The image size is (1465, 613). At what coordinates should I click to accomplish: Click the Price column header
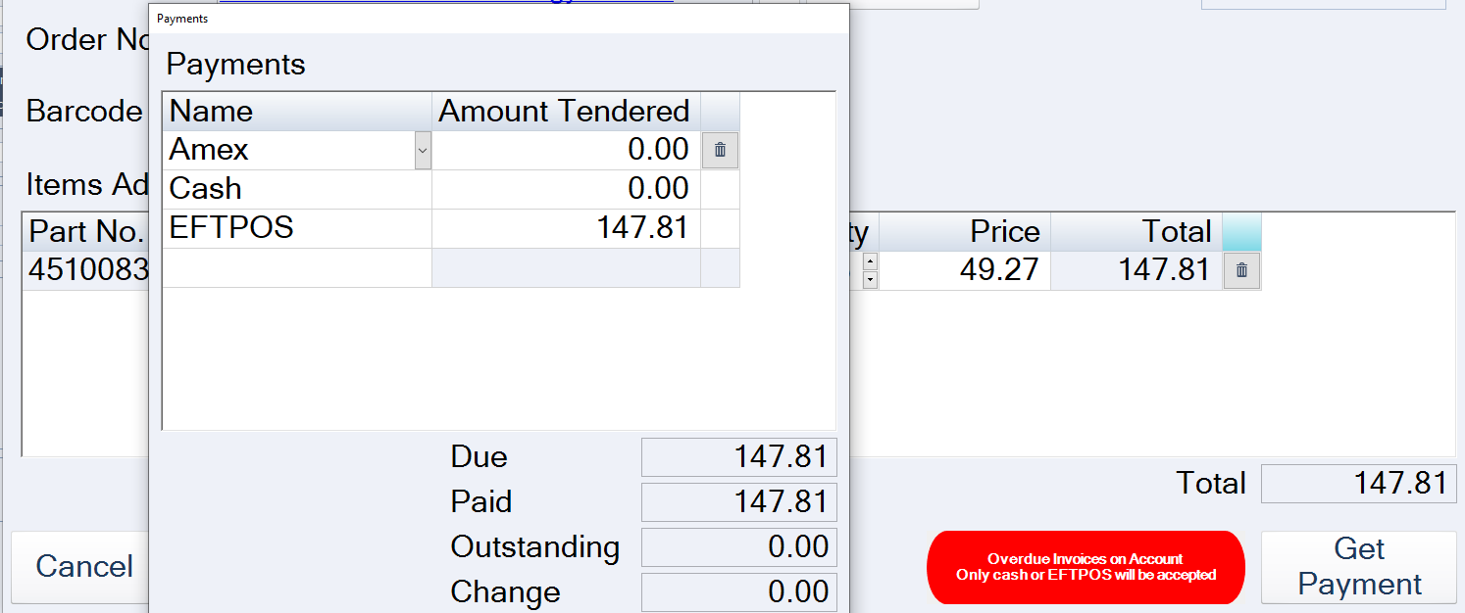[965, 232]
